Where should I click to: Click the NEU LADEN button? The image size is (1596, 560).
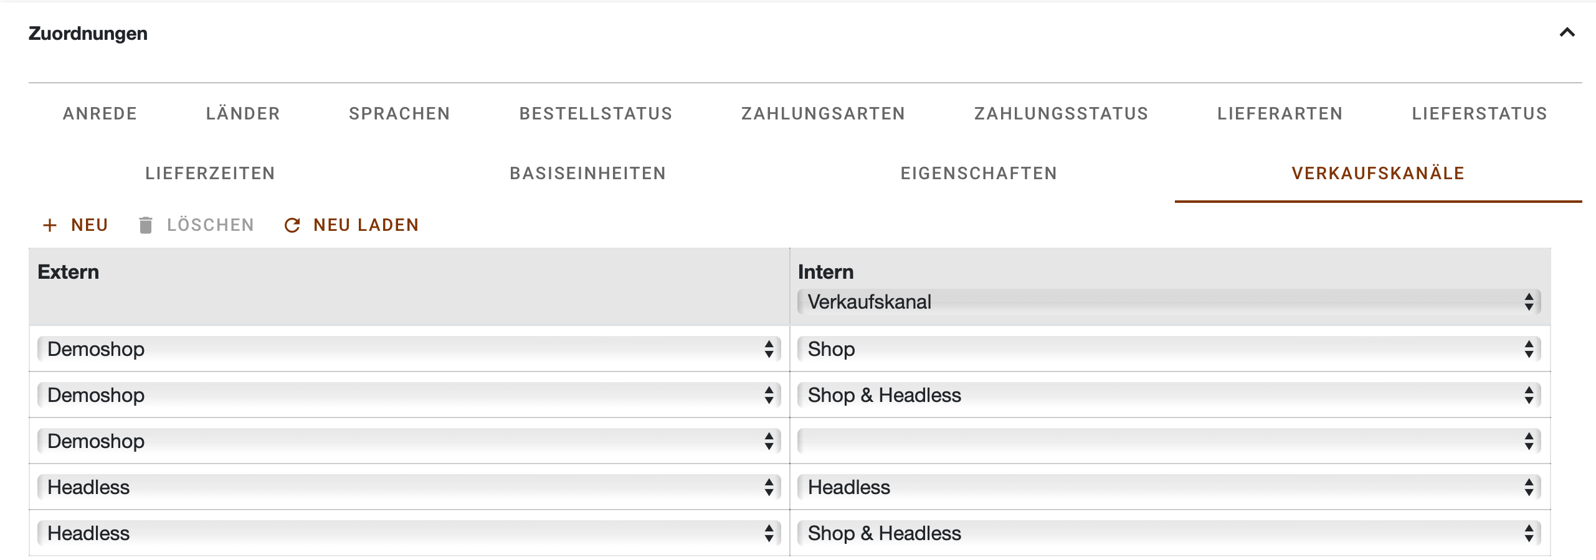pos(351,225)
